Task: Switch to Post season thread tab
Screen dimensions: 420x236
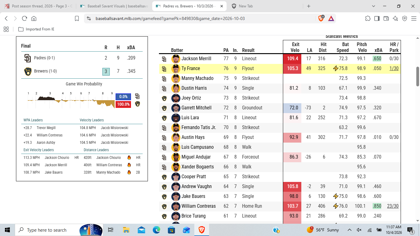Action: (38, 6)
